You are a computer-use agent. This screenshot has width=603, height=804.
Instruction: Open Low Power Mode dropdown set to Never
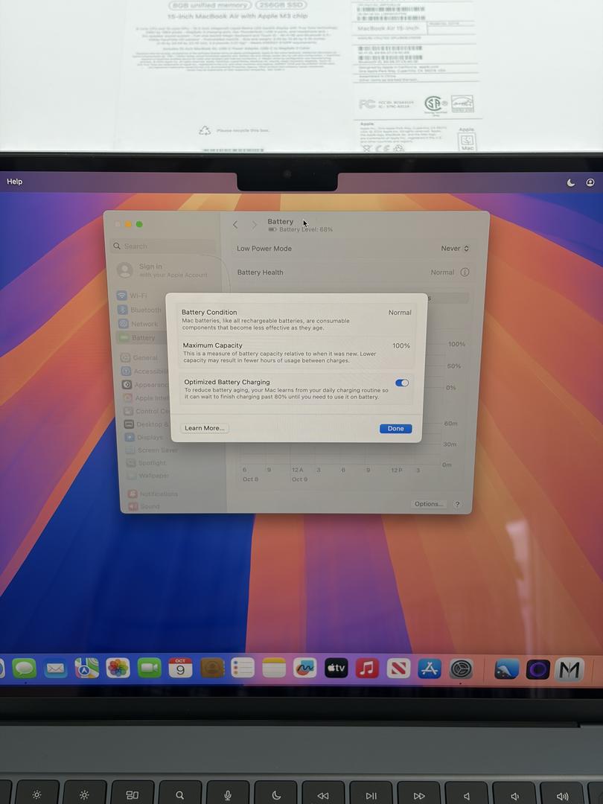coord(455,249)
